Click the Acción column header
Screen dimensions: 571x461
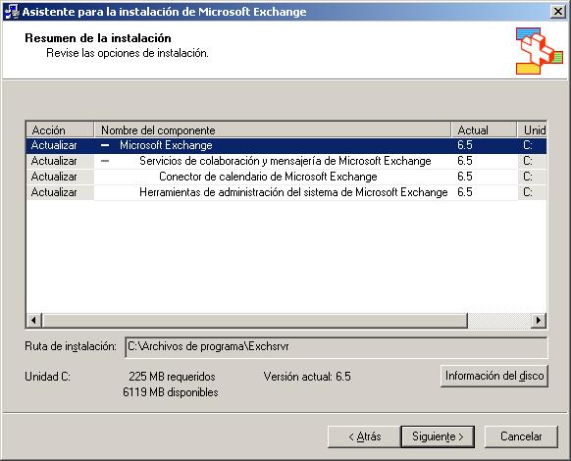[x=60, y=129]
